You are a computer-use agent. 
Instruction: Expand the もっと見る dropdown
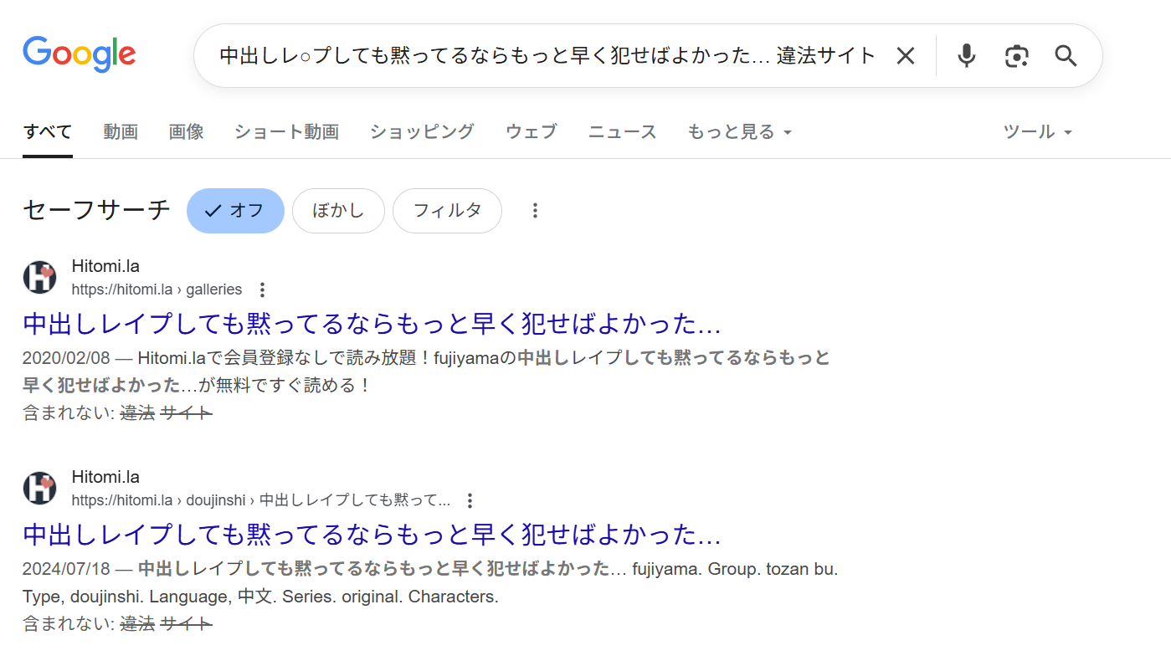pyautogui.click(x=739, y=131)
